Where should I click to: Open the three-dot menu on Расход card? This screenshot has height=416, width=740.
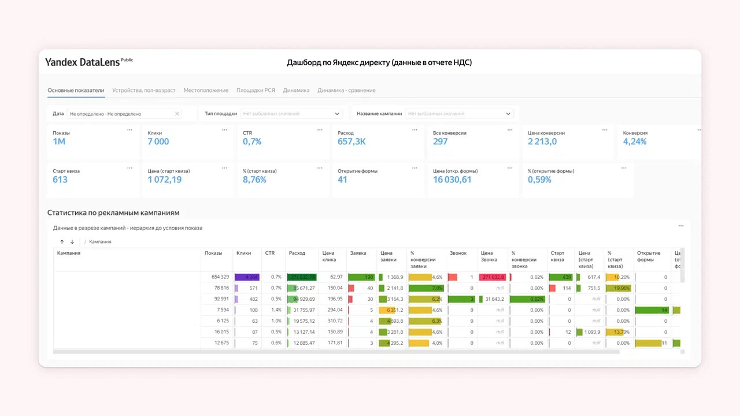(x=415, y=130)
